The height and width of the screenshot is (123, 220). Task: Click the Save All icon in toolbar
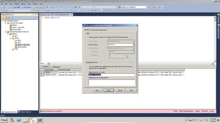tap(18, 7)
